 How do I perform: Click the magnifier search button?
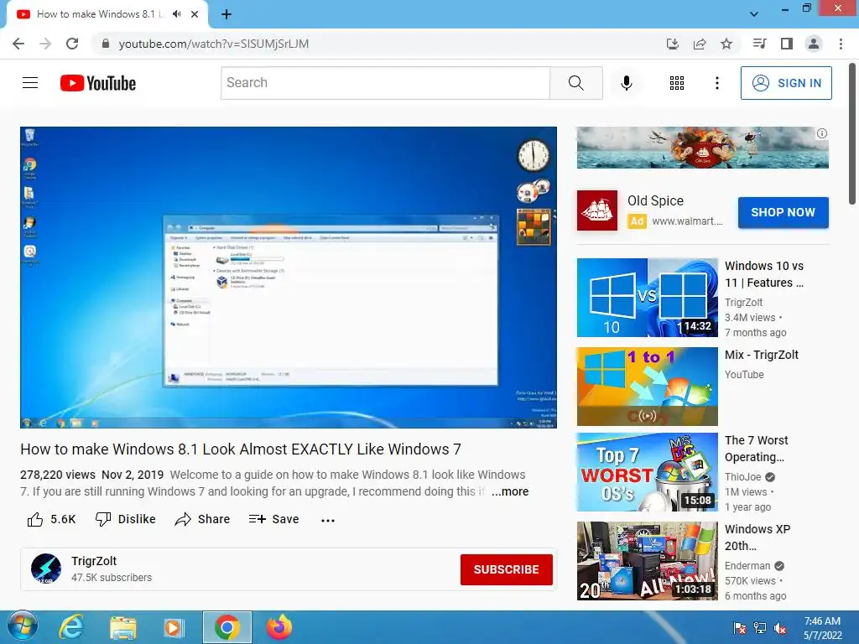(x=575, y=83)
